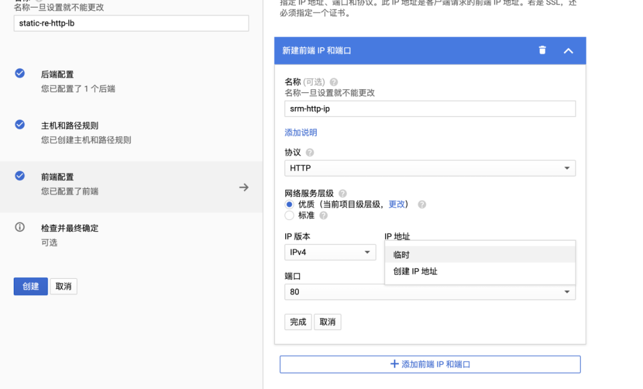Open the 端口 80 dropdown
The width and height of the screenshot is (643, 389).
pyautogui.click(x=430, y=292)
